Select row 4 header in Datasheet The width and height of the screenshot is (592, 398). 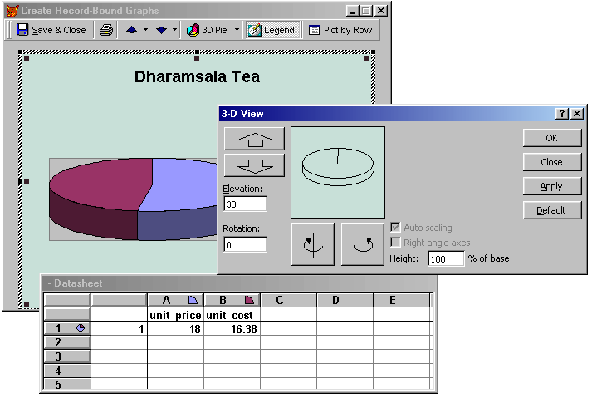pos(66,371)
